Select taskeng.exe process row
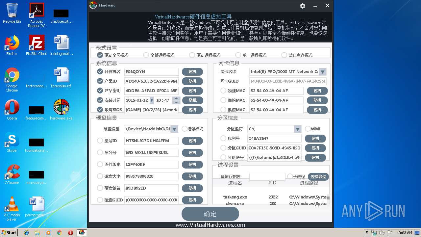Screen dimensions: 421x237 tap(270, 197)
